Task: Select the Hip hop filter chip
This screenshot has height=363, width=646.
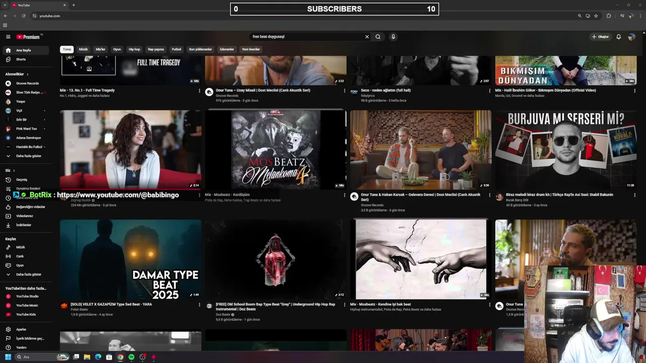Action: click(134, 49)
